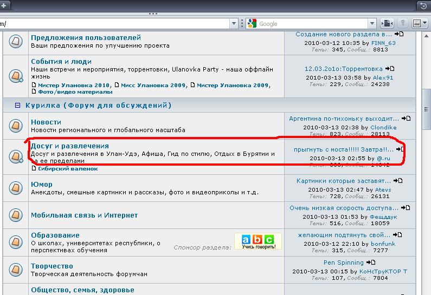Open the События и люди forum
This screenshot has width=431, height=295.
[61, 62]
